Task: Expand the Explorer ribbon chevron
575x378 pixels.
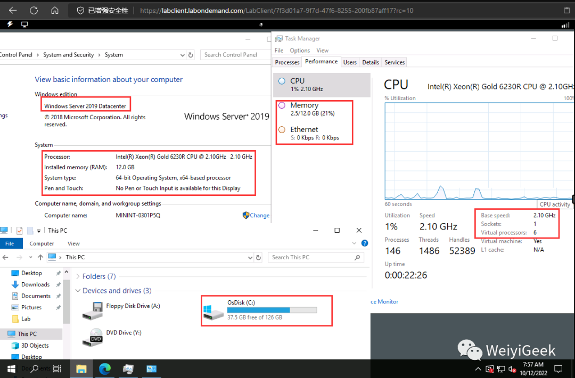Action: click(x=354, y=243)
